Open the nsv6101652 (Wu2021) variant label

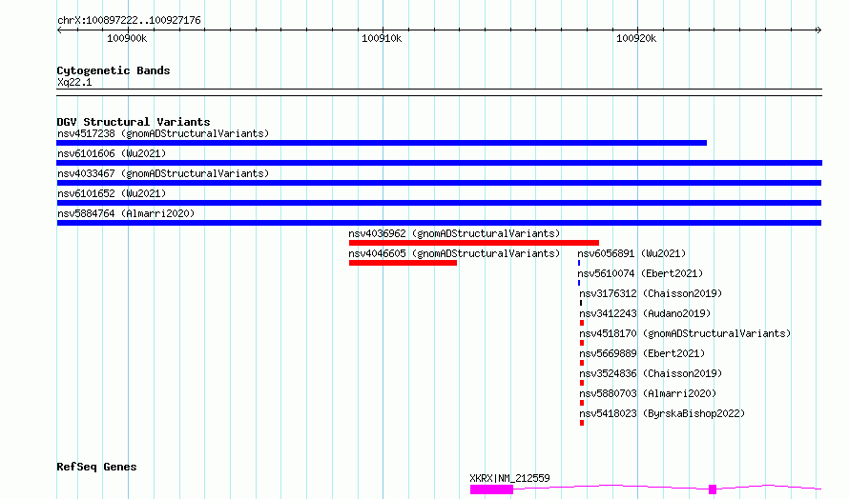(112, 193)
